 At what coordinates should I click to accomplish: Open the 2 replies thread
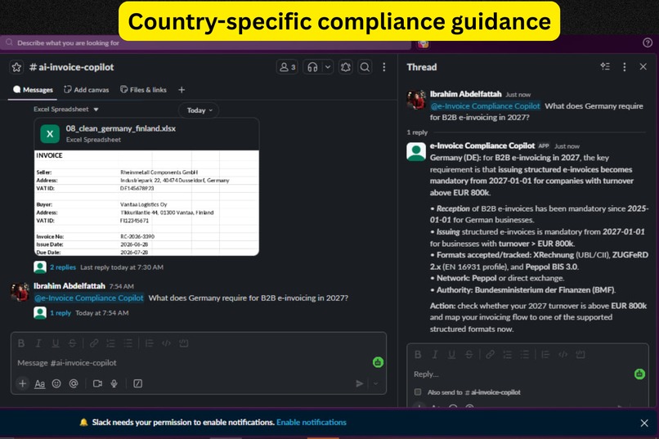tap(63, 267)
